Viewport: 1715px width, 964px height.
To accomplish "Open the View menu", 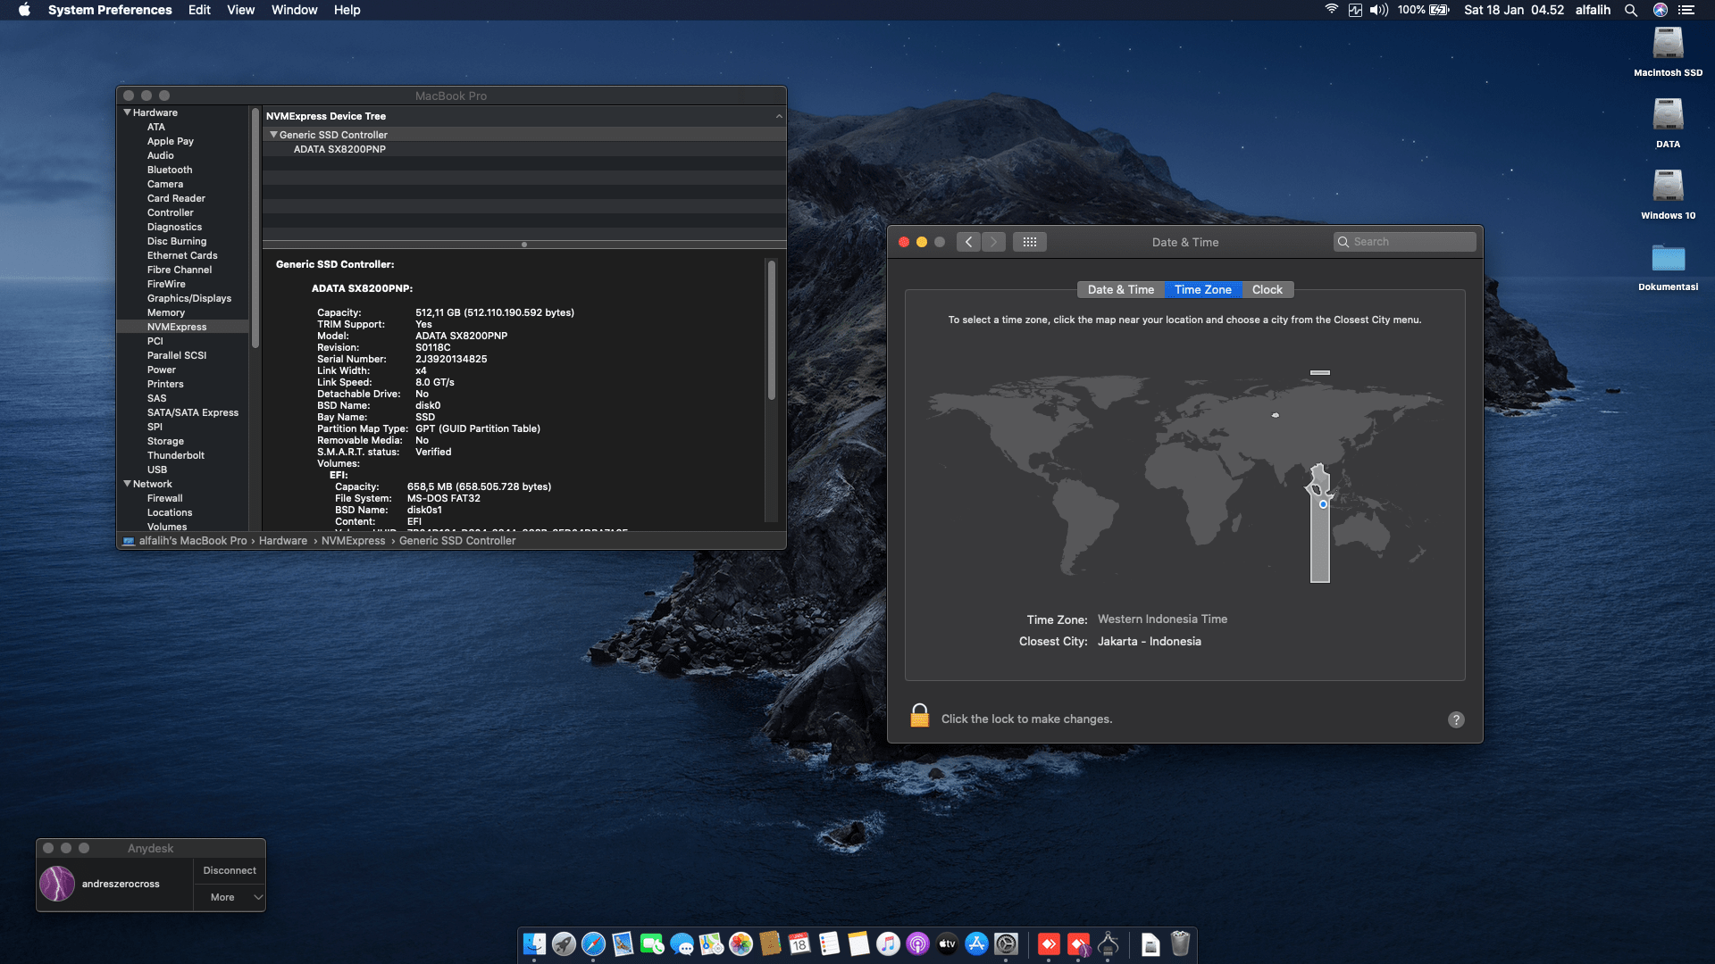I will (x=241, y=10).
